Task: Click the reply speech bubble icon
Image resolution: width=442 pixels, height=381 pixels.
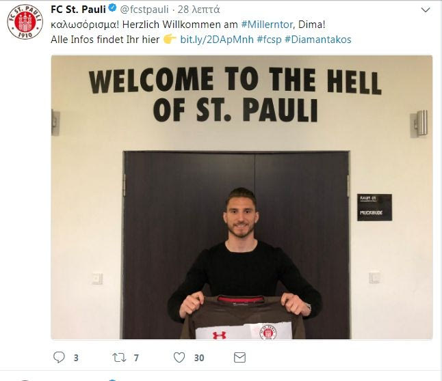Action: [x=59, y=357]
